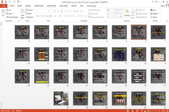Open the font size combo box
Viewport: 169px width, 112px height.
(x=51, y=11)
